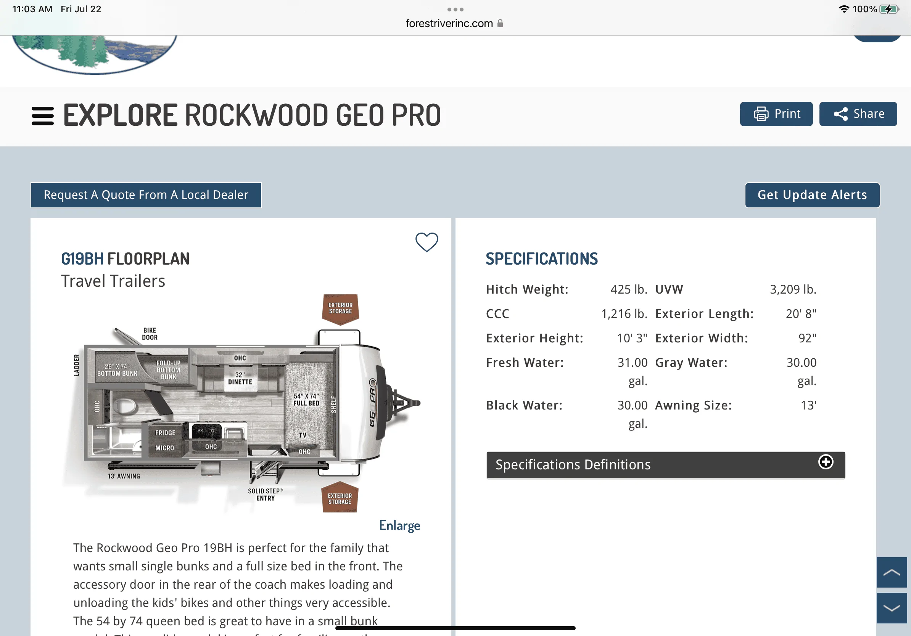This screenshot has height=636, width=911.
Task: Tap the Wi-Fi status icon
Action: 844,9
